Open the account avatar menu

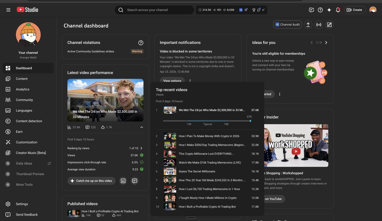point(373,10)
